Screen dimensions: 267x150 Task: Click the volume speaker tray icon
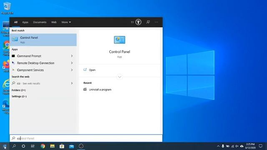(x=237, y=146)
